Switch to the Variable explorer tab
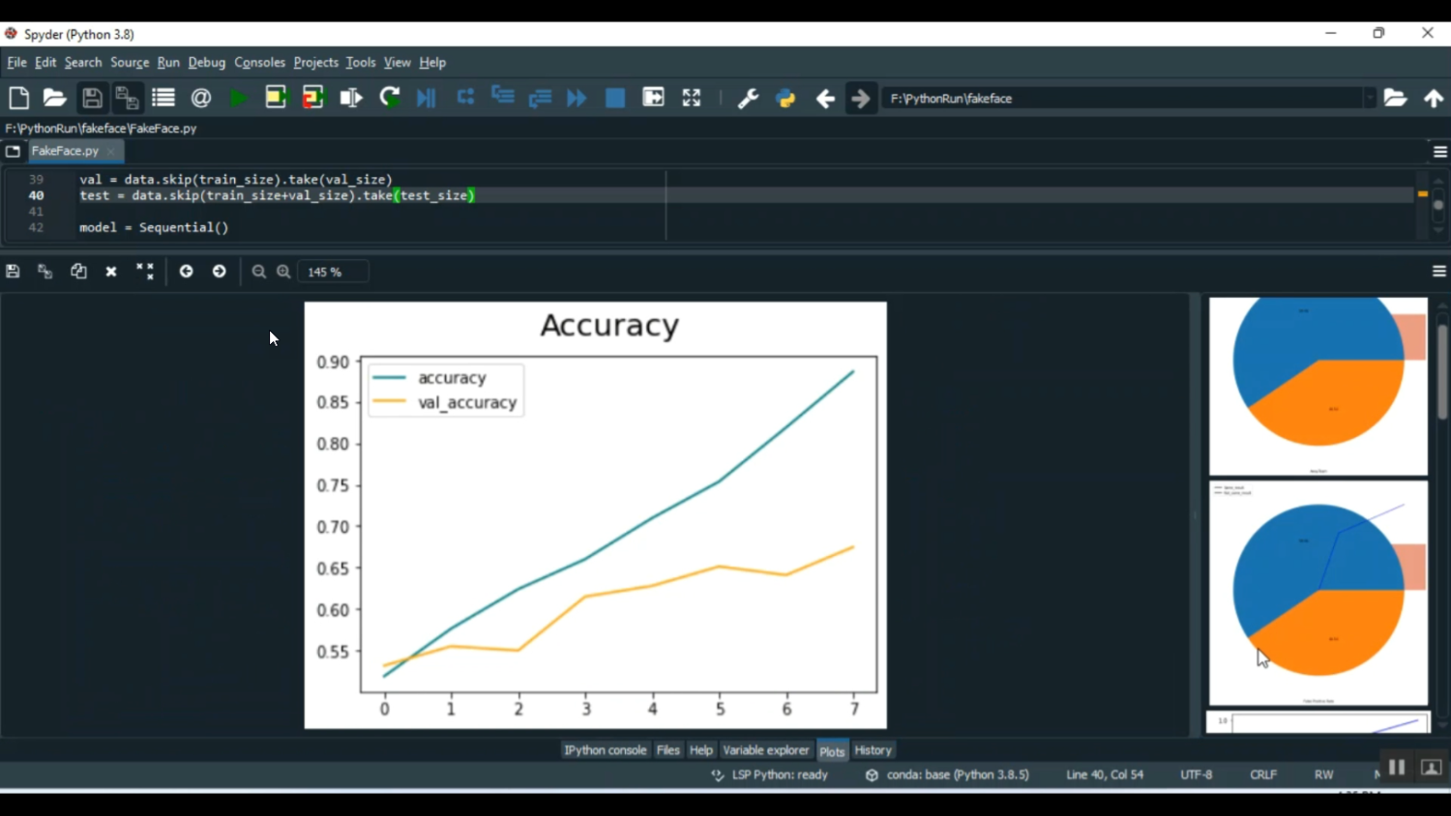1451x816 pixels. tap(765, 750)
